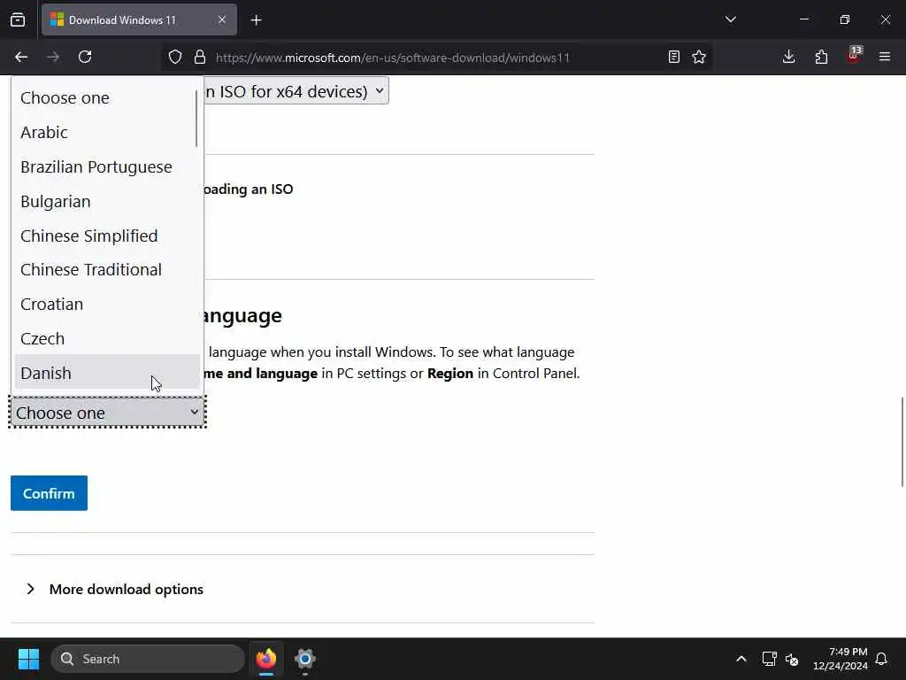Open the extension with 13 badge
The height and width of the screenshot is (680, 906).
(854, 56)
